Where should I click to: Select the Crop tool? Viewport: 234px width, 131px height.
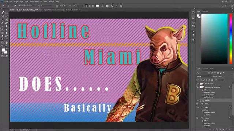[x=3, y=20]
